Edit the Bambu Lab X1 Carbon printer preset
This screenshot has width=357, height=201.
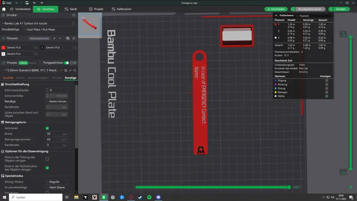click(x=74, y=23)
